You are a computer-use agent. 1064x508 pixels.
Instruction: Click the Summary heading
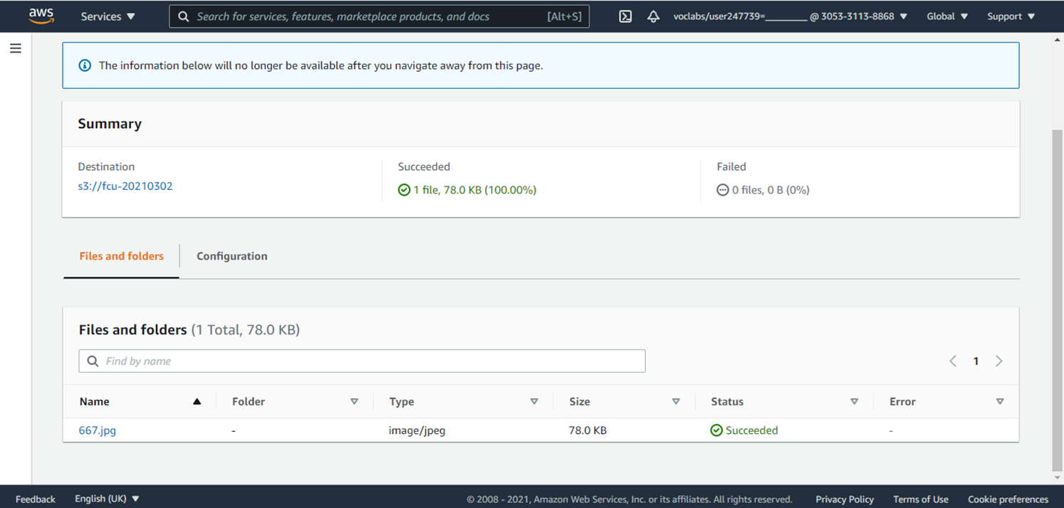(110, 124)
